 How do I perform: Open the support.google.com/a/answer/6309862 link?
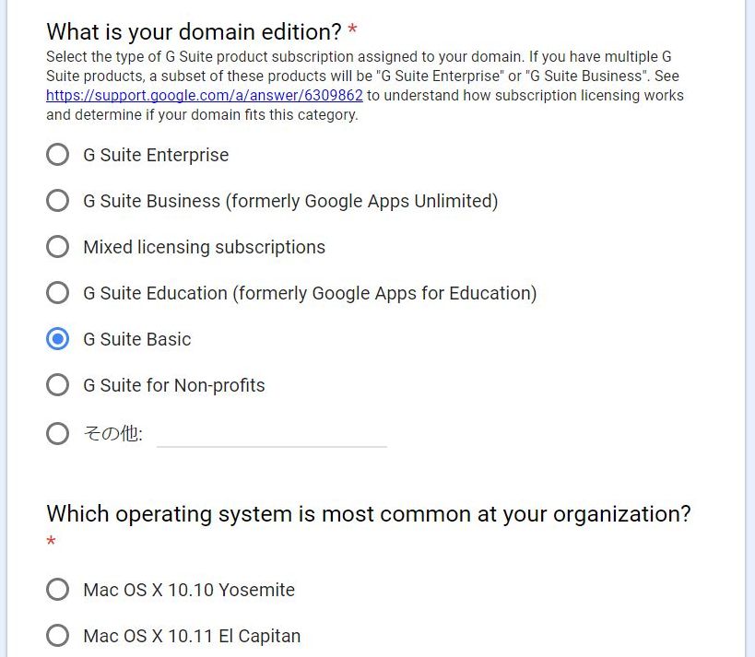pos(205,95)
